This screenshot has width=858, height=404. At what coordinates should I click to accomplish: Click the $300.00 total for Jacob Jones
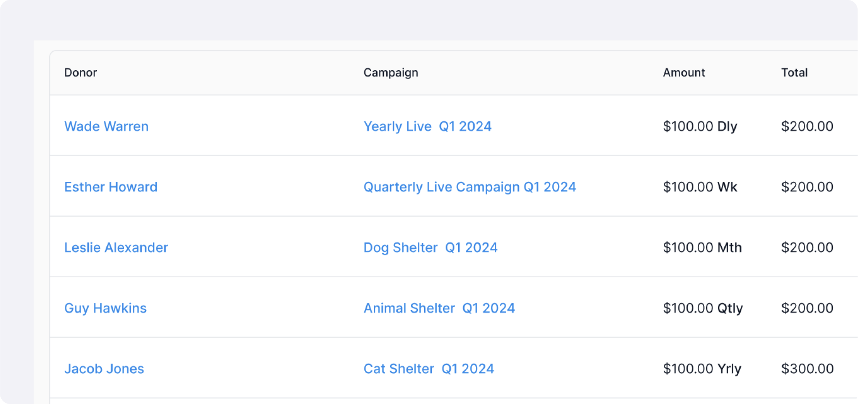[x=807, y=369]
